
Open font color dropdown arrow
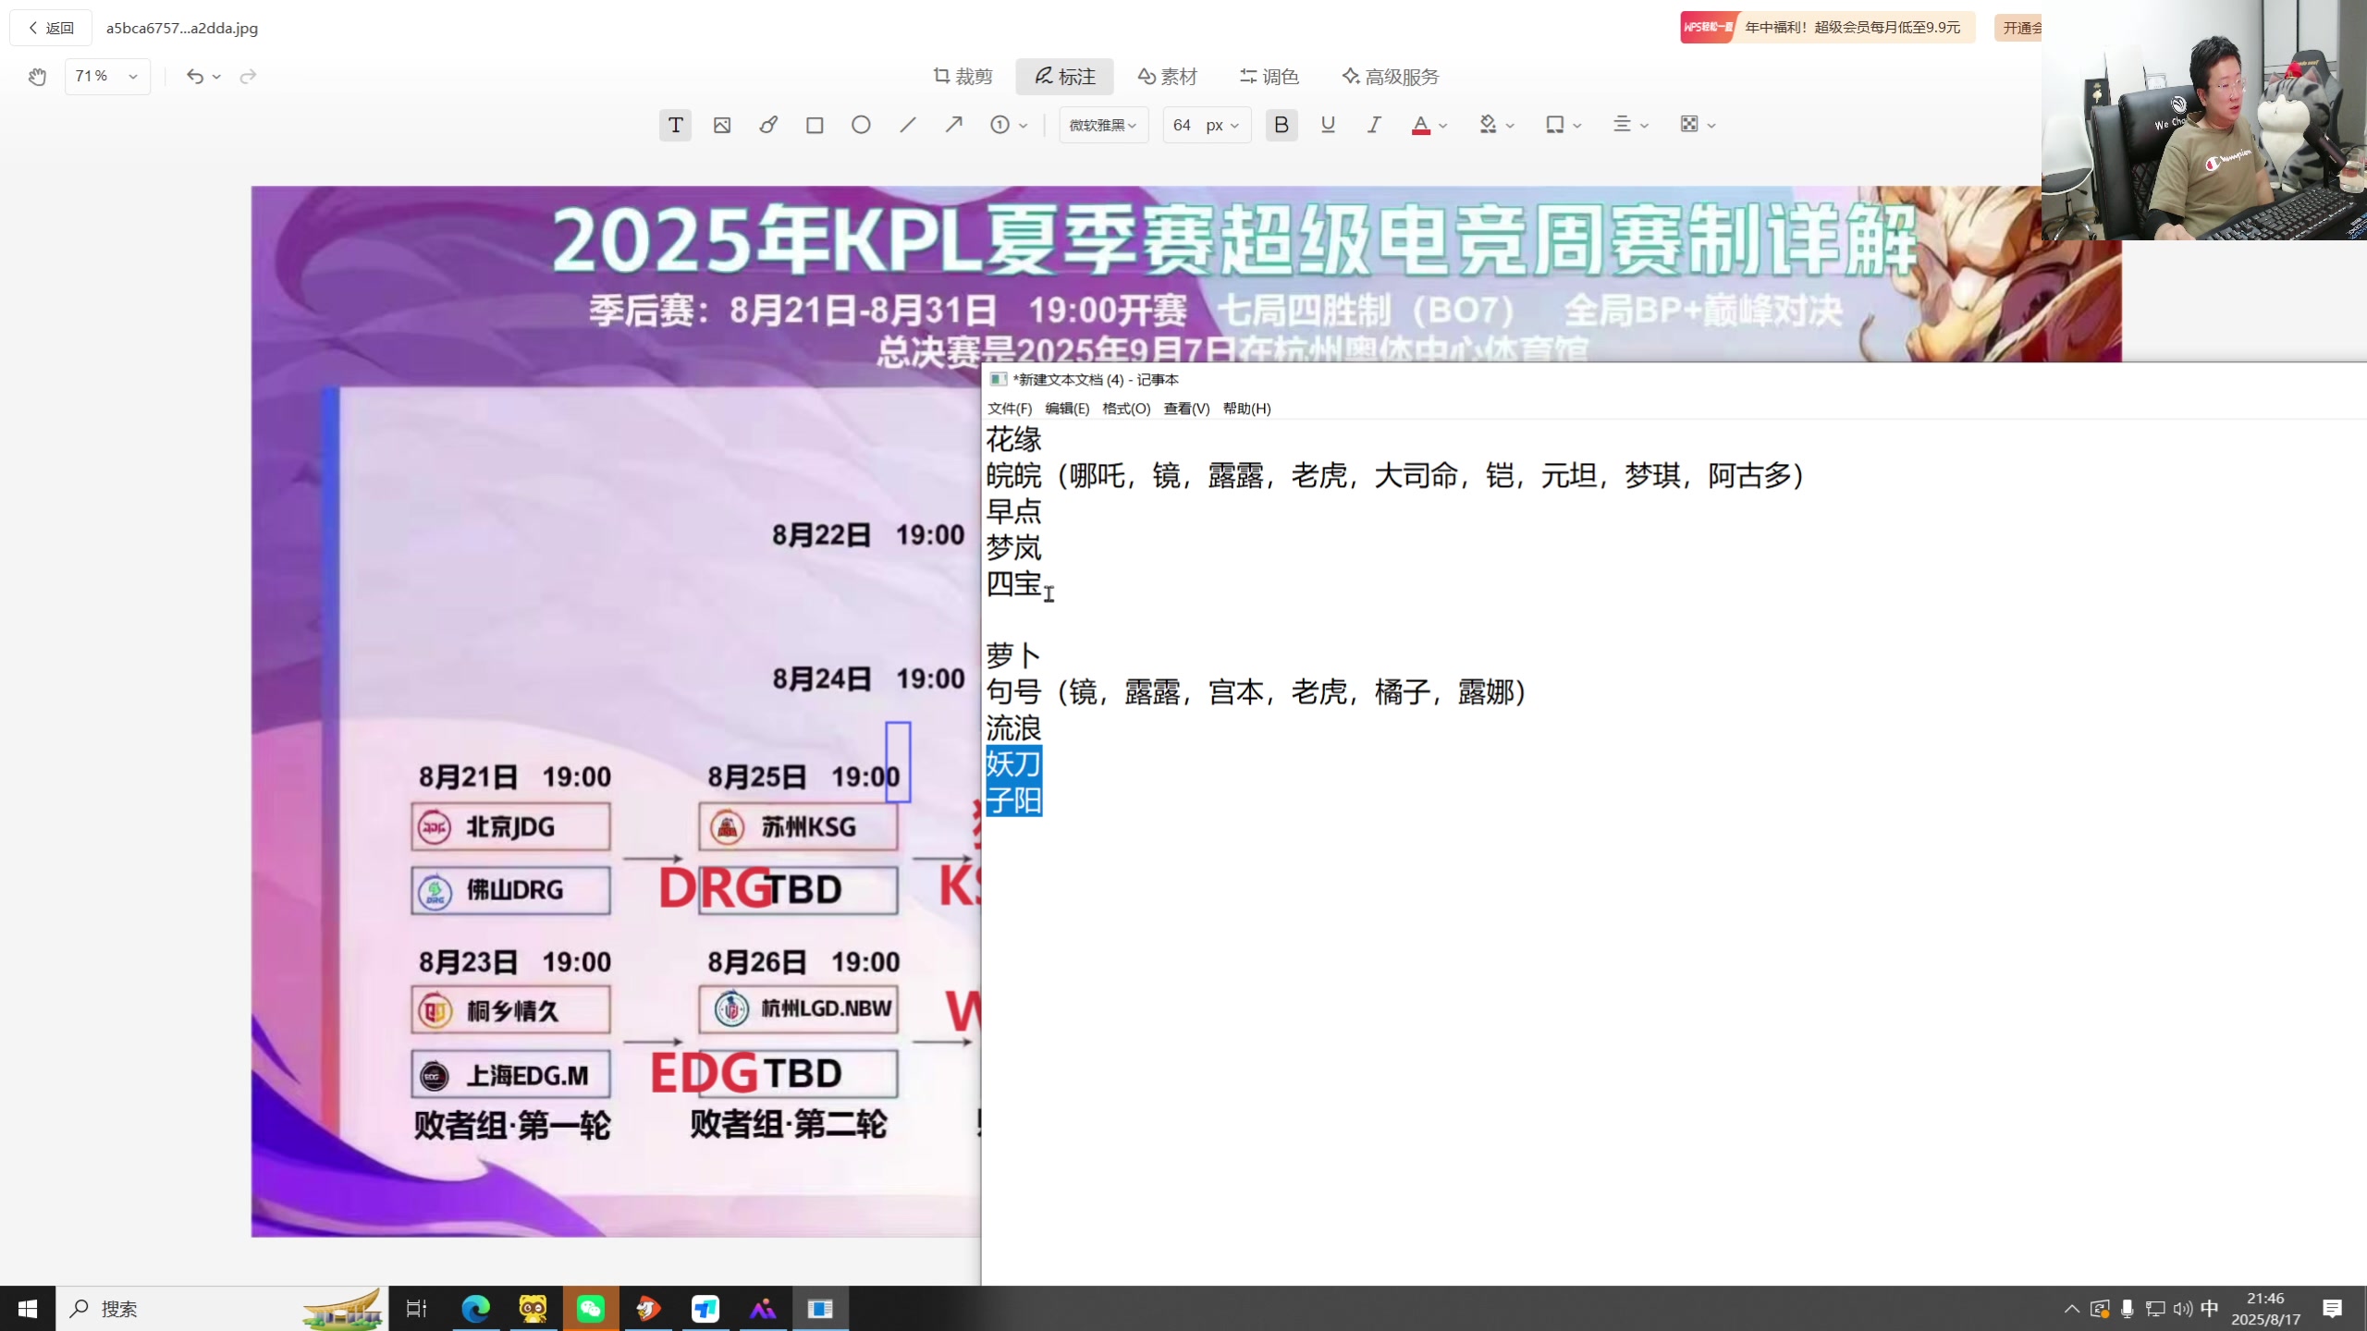pos(1442,126)
